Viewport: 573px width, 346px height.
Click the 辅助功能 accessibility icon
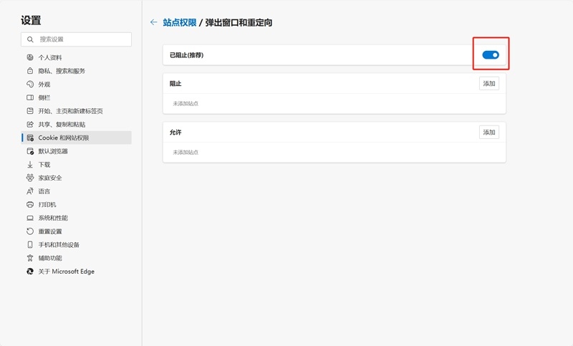(30, 258)
